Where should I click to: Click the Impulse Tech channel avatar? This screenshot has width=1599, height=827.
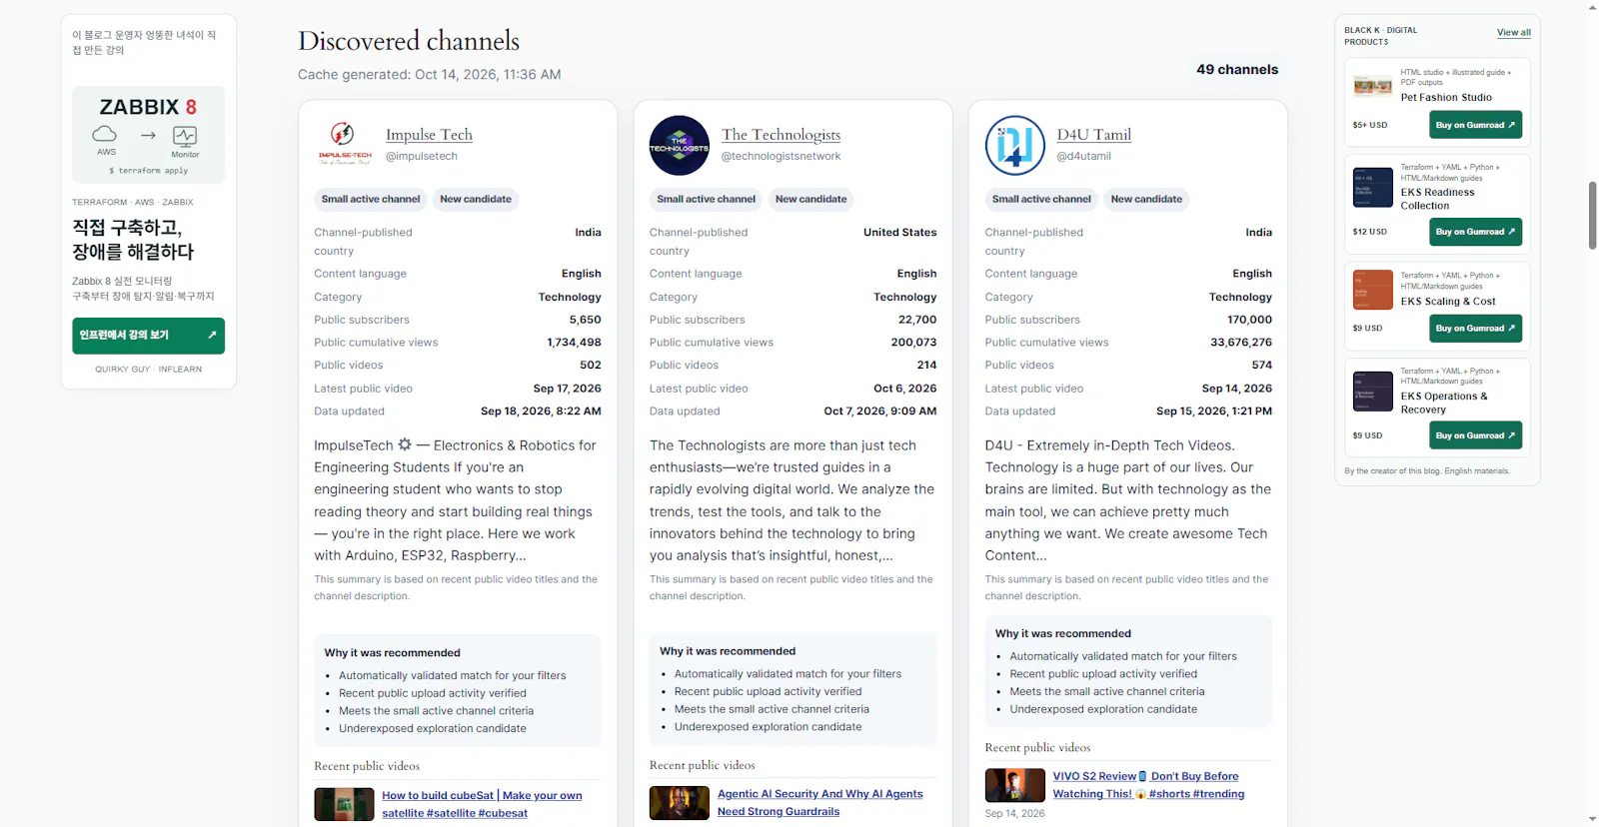345,146
